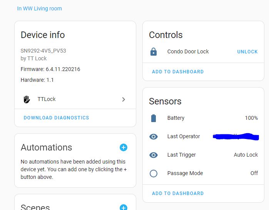Image resolution: width=269 pixels, height=210 pixels.
Task: Click the TTLock hand logo icon
Action: click(x=27, y=99)
